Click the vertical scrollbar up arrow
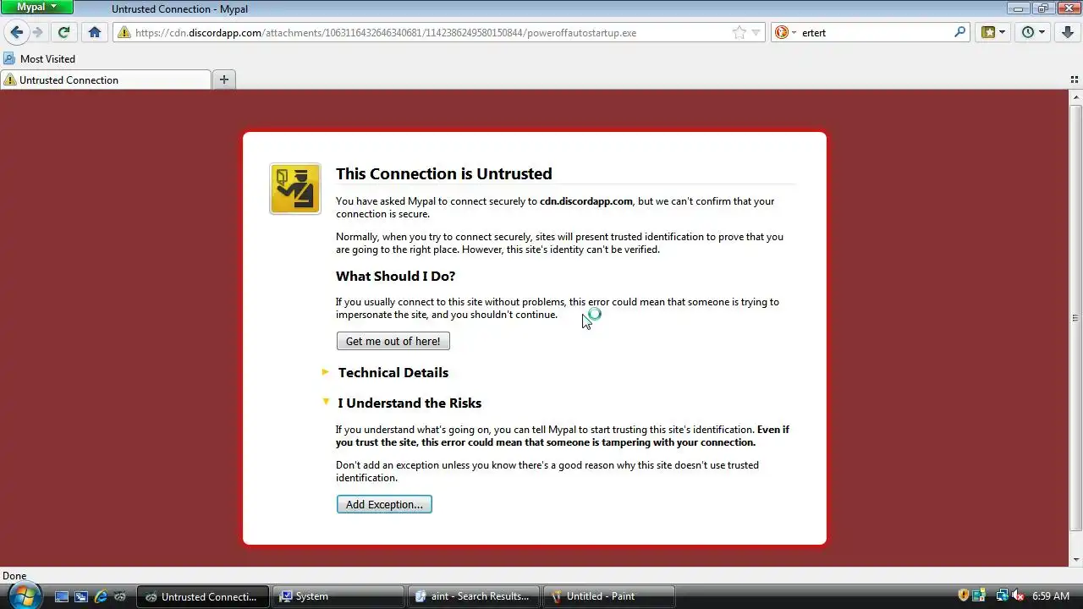The width and height of the screenshot is (1083, 609). [1076, 96]
